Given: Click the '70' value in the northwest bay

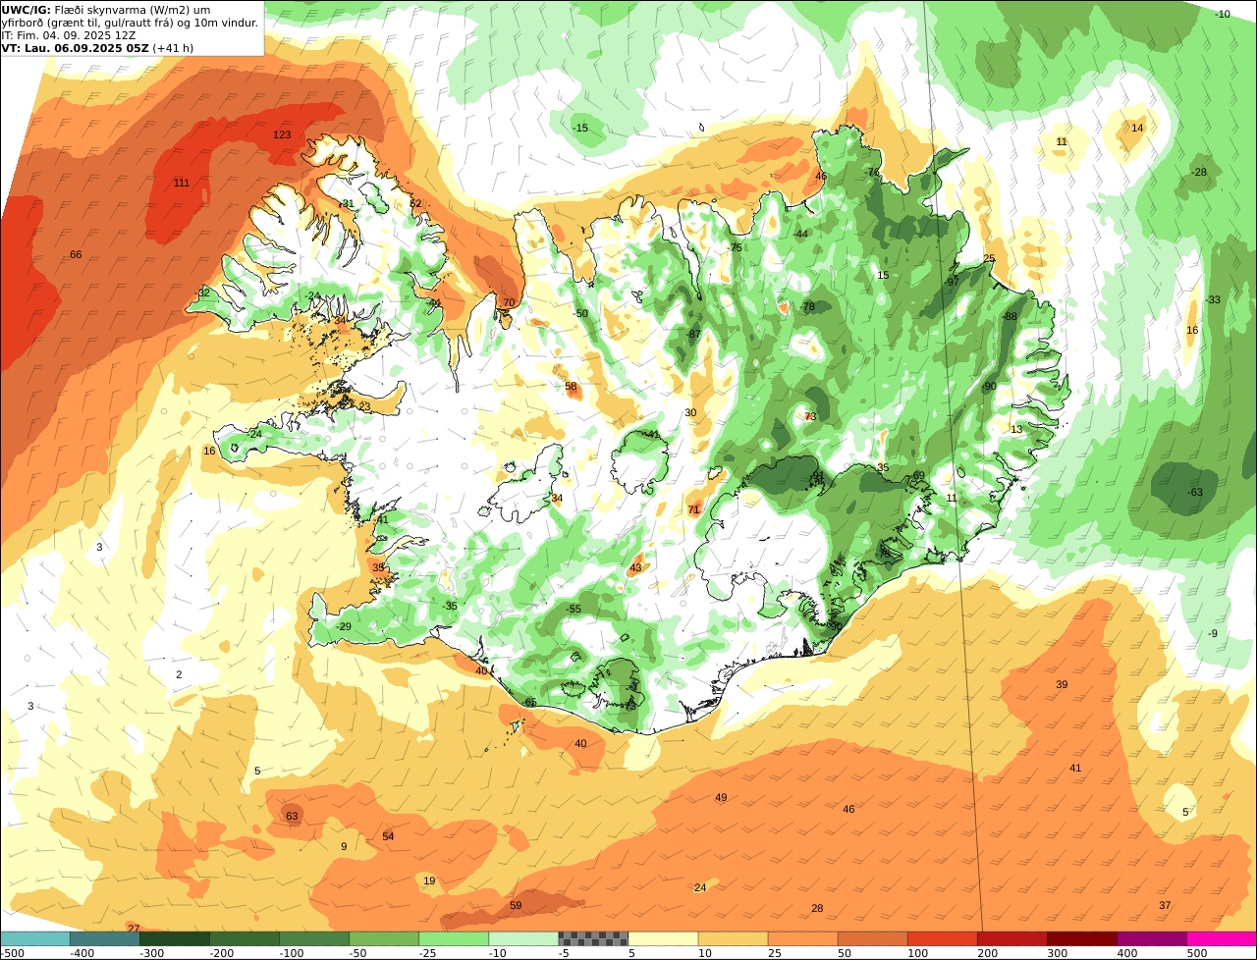Looking at the screenshot, I should click(508, 302).
